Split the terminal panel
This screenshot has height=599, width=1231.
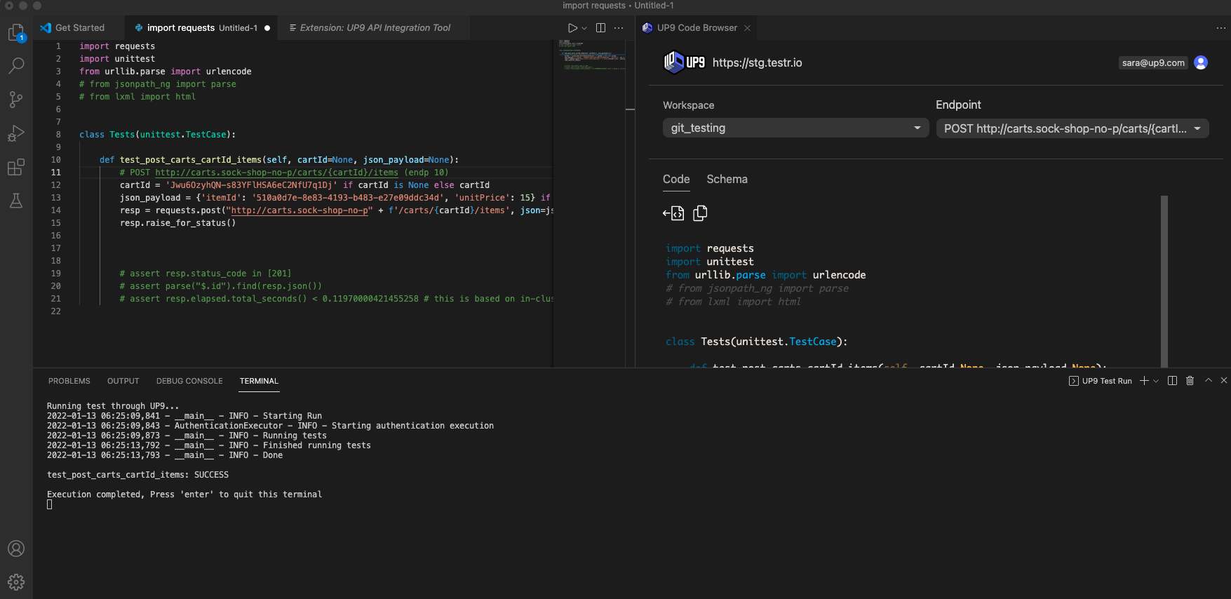(1172, 381)
